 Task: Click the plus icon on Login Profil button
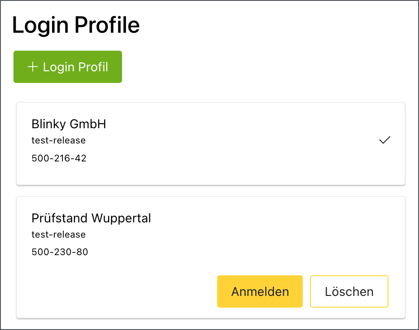click(32, 67)
